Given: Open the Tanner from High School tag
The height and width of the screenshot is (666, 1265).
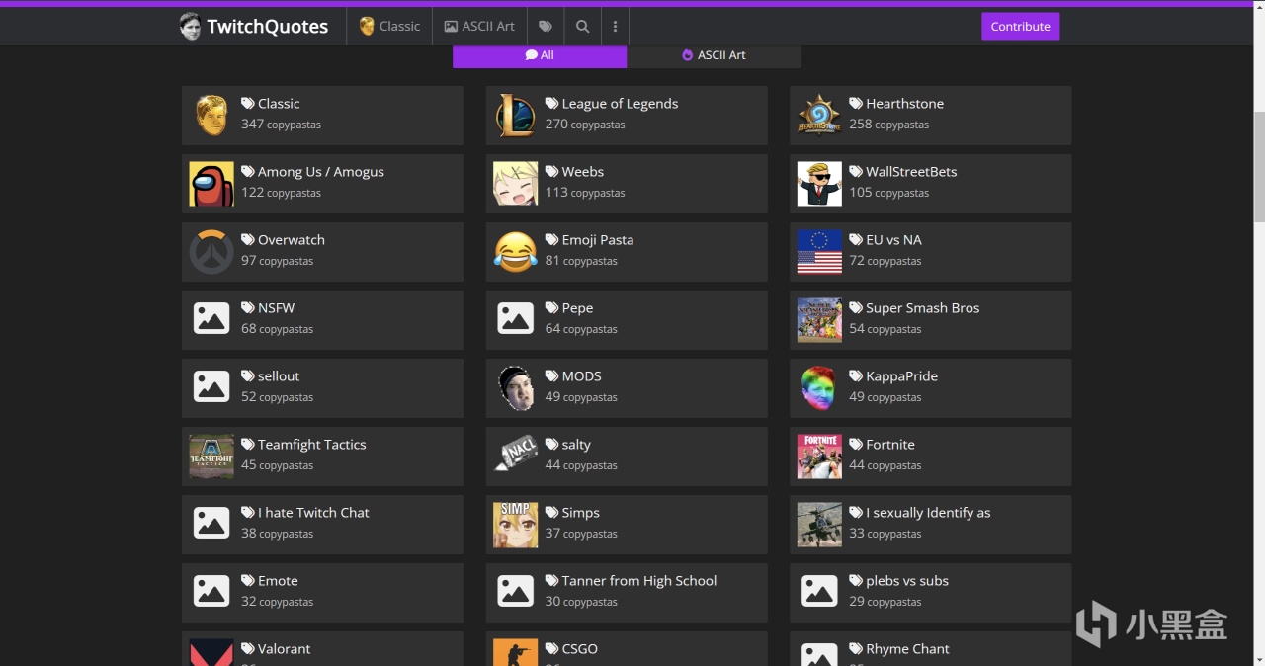Looking at the screenshot, I should coord(631,581).
